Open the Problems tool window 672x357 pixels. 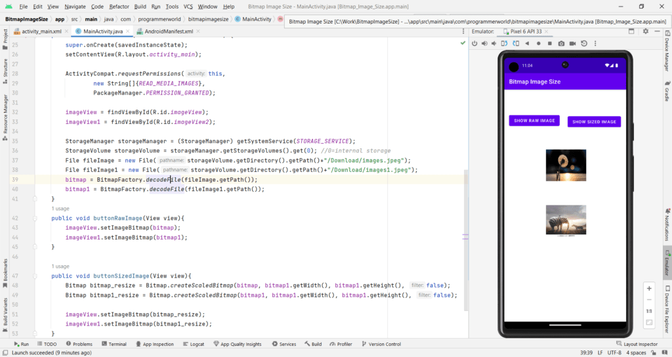[x=79, y=344]
